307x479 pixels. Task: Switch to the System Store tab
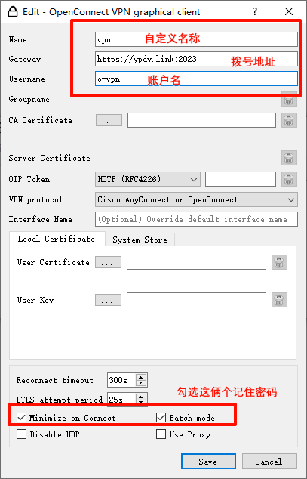click(140, 239)
